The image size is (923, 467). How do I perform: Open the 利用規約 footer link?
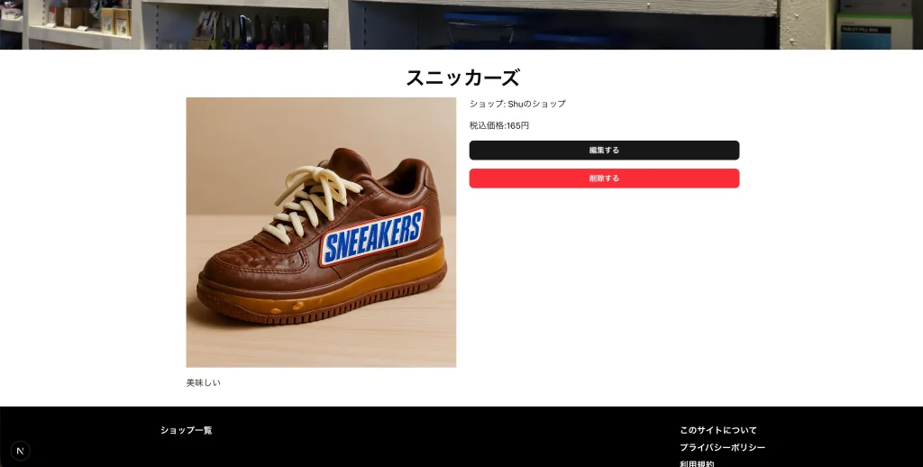tap(697, 463)
